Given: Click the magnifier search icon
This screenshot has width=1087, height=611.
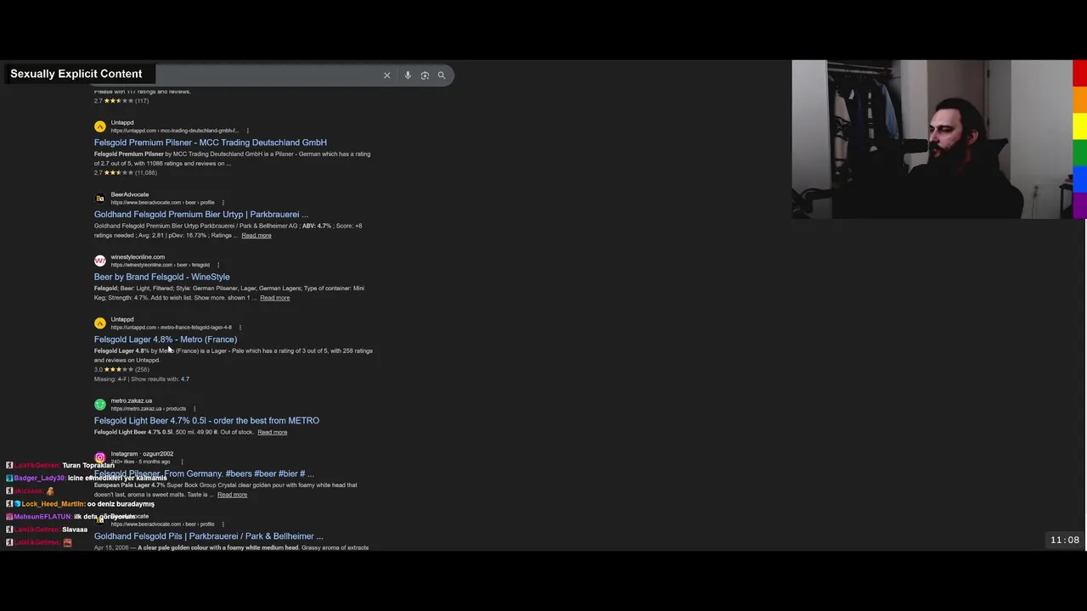Looking at the screenshot, I should [442, 76].
